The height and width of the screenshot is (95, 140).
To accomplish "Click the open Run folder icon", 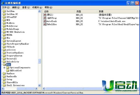I will tap(4, 64).
